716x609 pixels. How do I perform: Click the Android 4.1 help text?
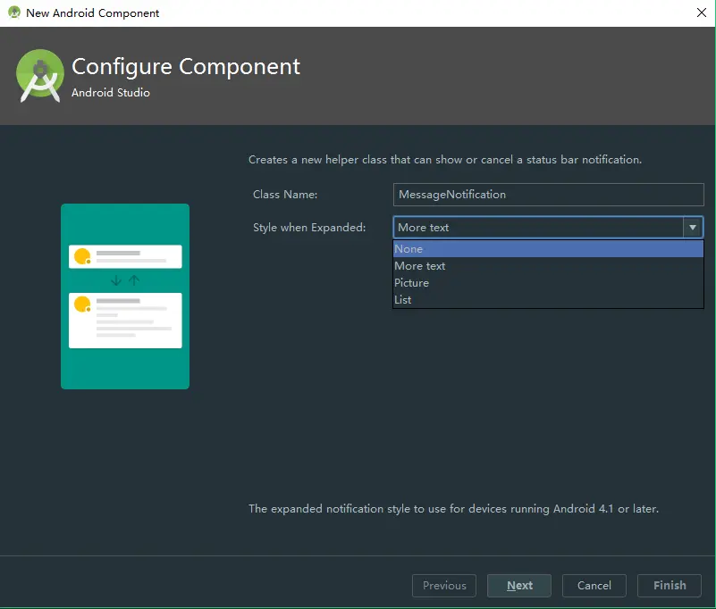click(x=453, y=509)
